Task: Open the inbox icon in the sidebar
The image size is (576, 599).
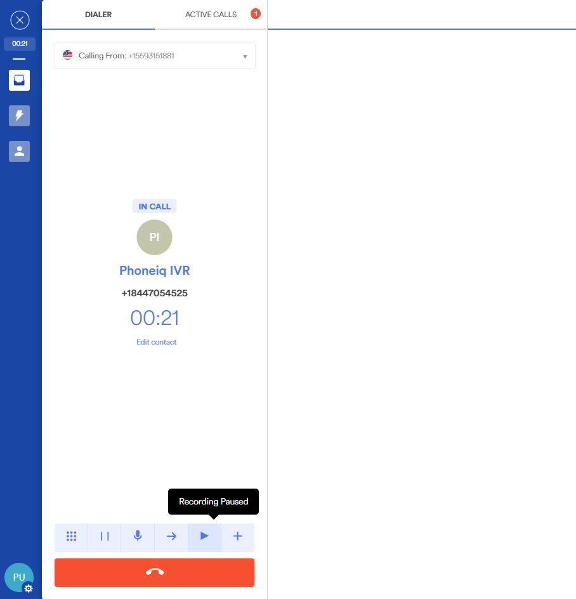Action: tap(20, 80)
